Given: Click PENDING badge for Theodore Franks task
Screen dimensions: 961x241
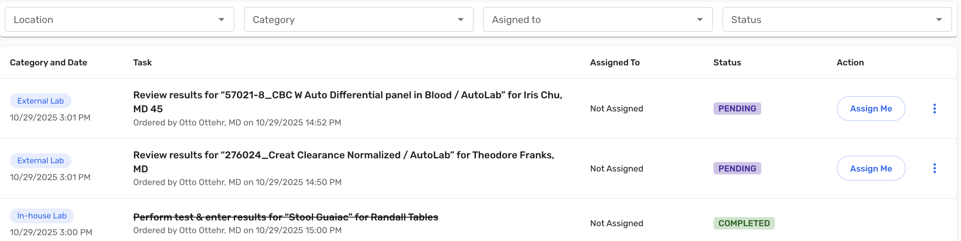Looking at the screenshot, I should pyautogui.click(x=737, y=168).
